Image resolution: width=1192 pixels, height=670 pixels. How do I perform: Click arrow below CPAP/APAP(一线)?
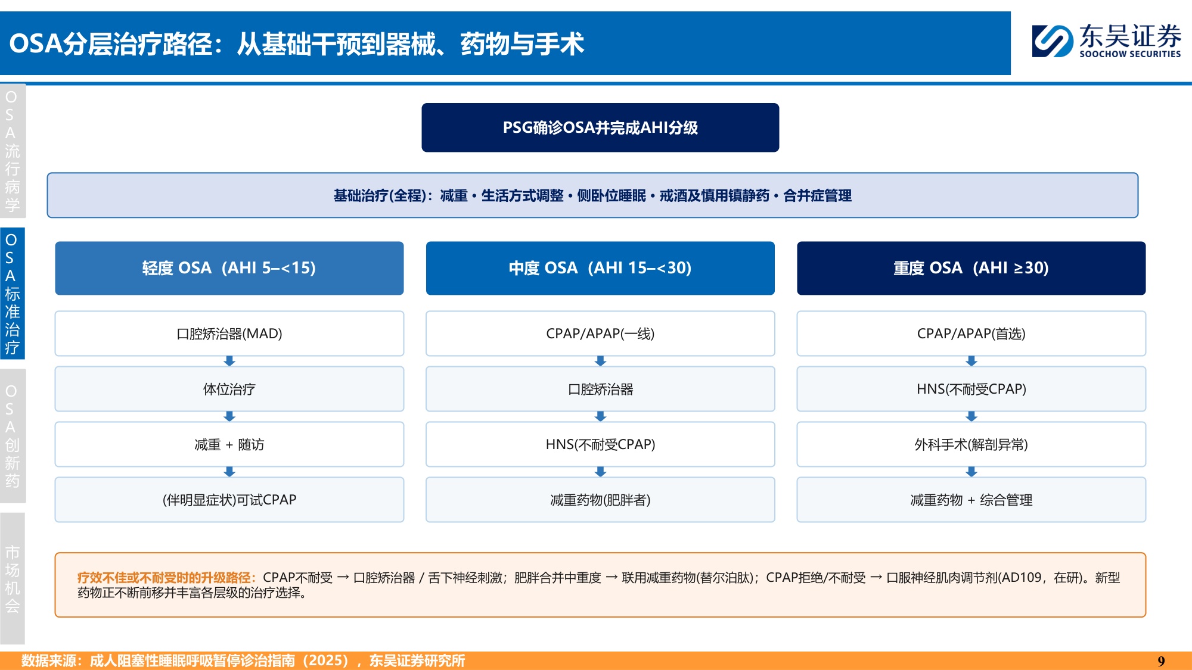point(600,361)
